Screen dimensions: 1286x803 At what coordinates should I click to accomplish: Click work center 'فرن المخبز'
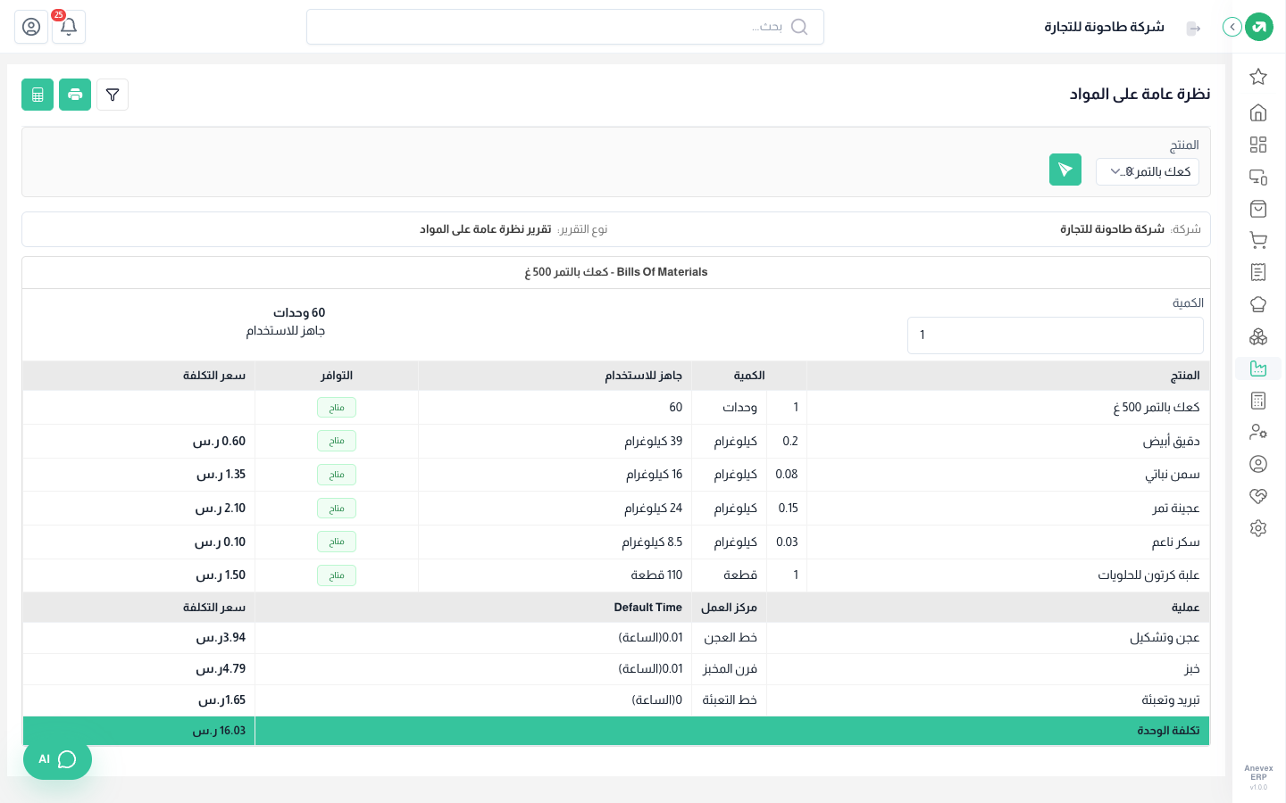(730, 669)
